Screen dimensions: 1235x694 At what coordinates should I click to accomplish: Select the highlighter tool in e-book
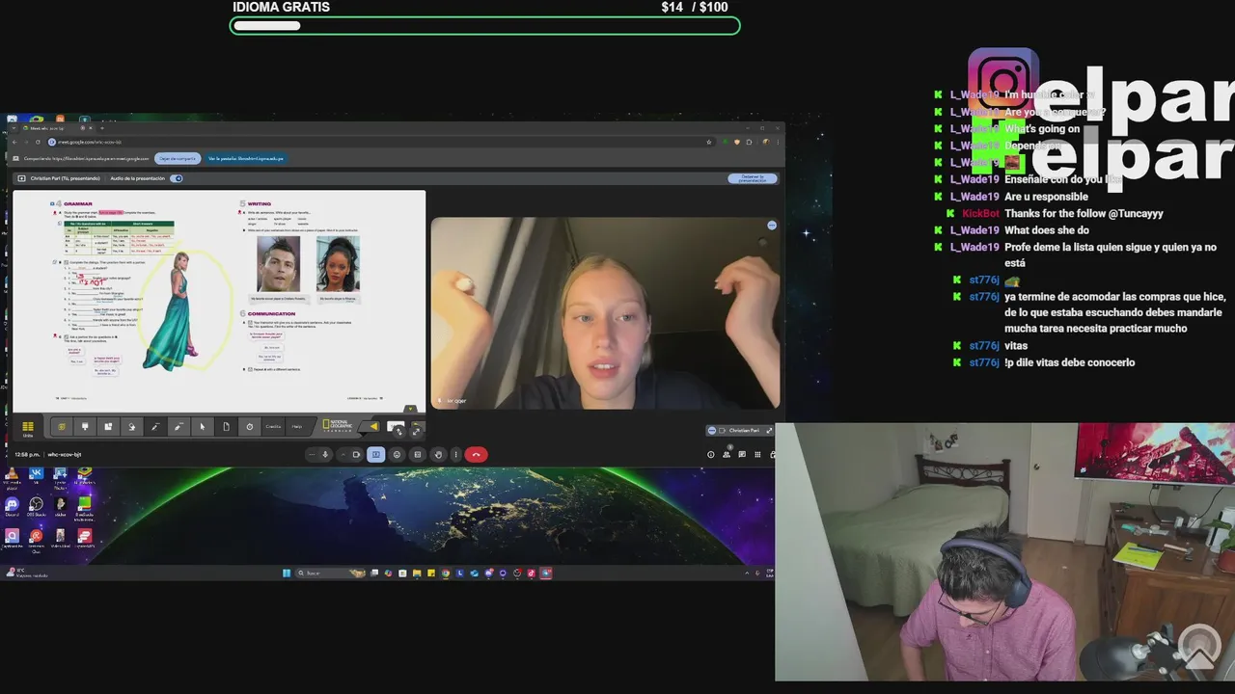tap(178, 426)
